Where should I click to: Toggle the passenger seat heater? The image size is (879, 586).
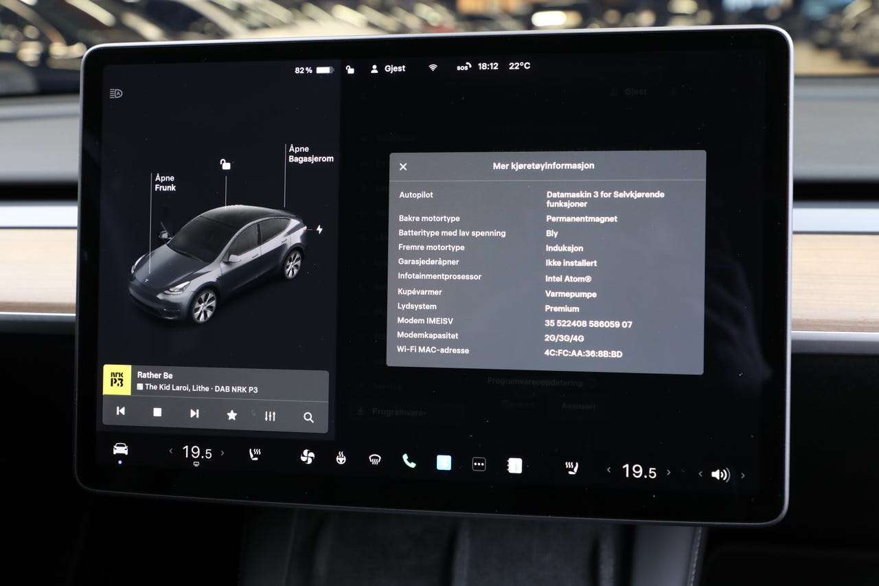571,469
